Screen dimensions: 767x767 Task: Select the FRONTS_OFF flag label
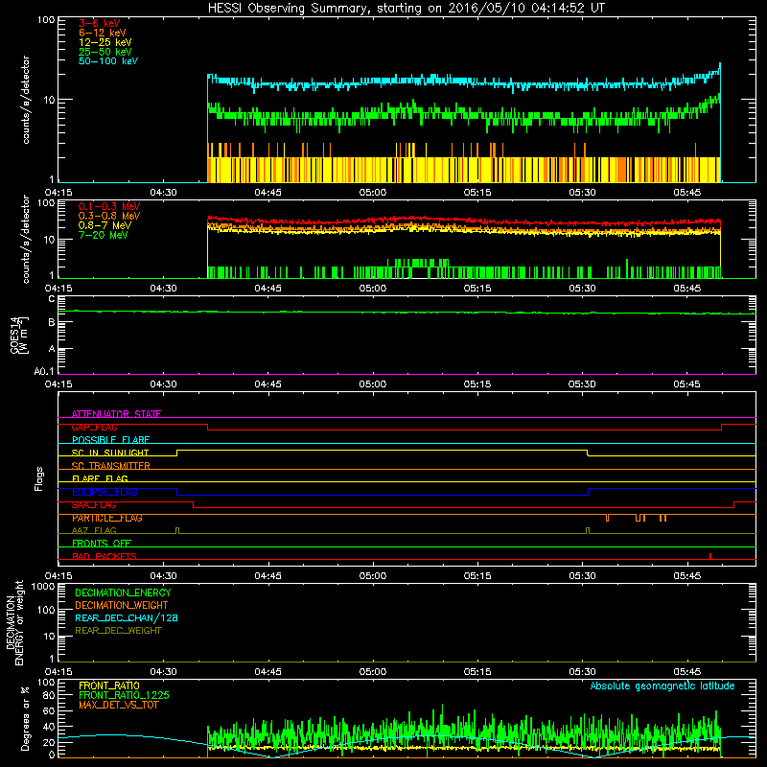pyautogui.click(x=102, y=544)
